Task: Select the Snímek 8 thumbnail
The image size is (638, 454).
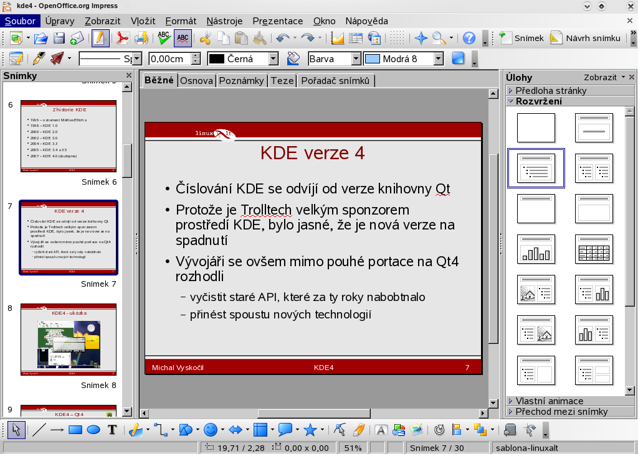Action: pyautogui.click(x=69, y=340)
